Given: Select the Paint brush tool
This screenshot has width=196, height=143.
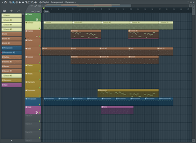Looking at the screenshot, I should [x=13, y=2].
